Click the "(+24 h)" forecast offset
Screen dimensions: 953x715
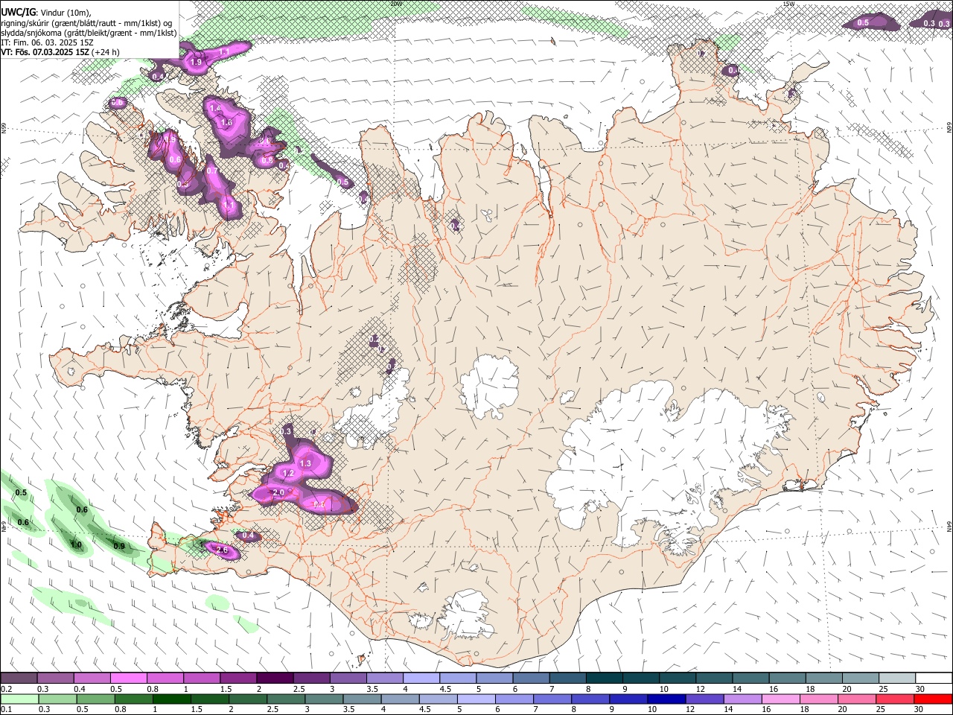pos(106,53)
